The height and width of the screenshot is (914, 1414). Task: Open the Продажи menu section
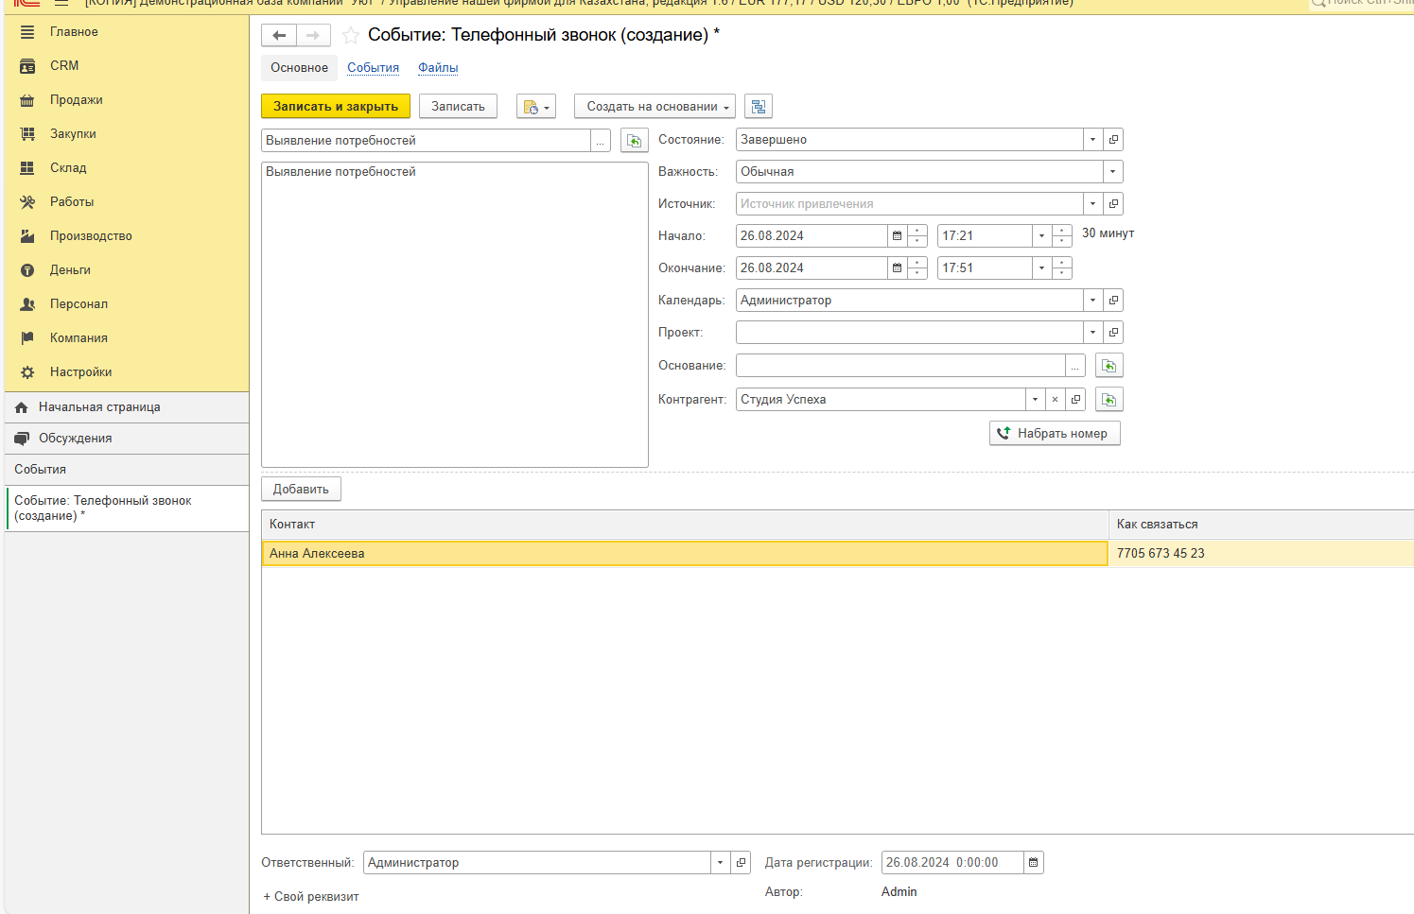point(76,100)
